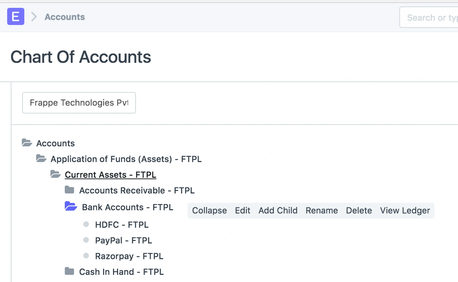Viewport: 458px width, 282px height.
Task: Click the ERPNext logo icon
Action: coord(15,16)
